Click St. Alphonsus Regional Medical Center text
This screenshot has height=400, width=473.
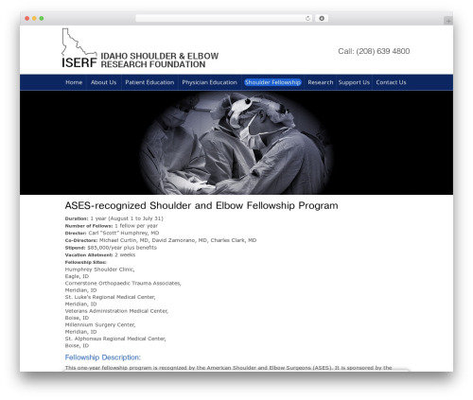pos(115,339)
